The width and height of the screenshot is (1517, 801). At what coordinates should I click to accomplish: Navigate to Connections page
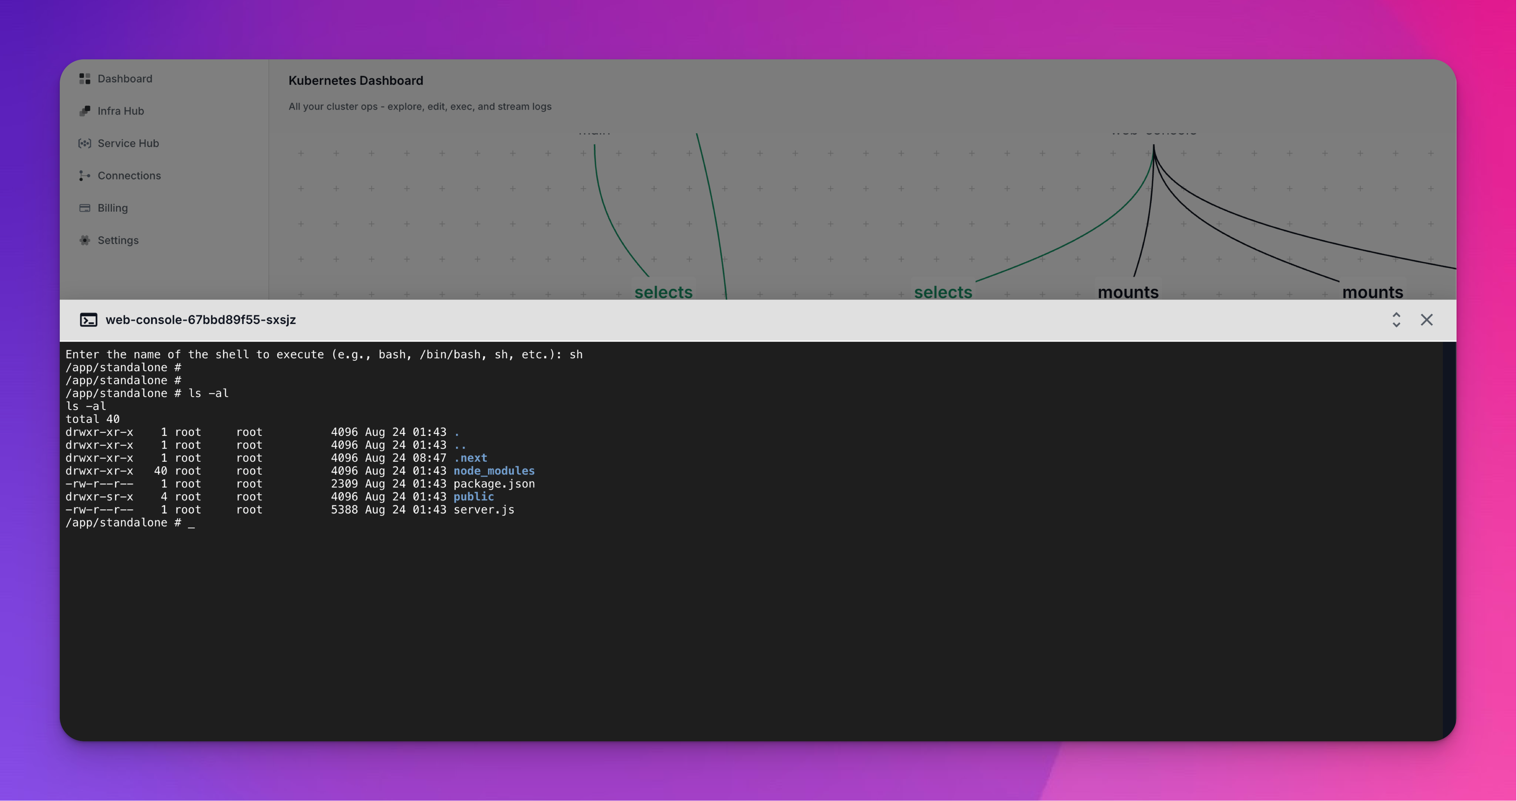129,176
